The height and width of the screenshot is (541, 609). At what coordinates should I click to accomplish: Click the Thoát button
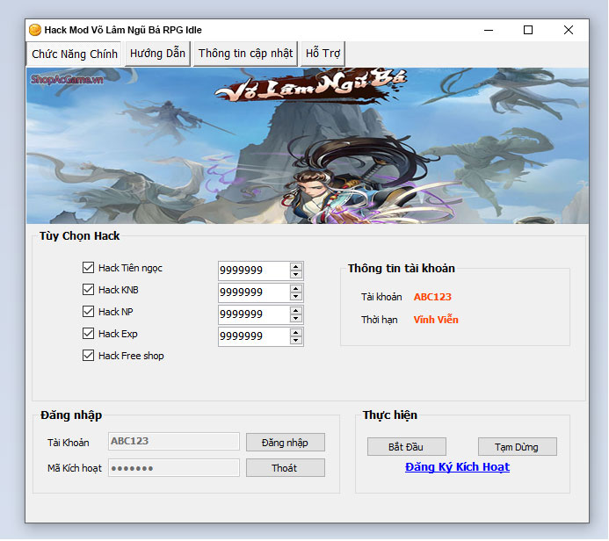pos(285,468)
